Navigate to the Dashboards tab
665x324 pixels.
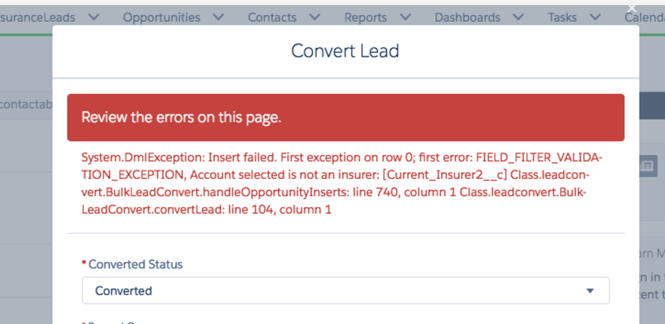click(x=467, y=17)
